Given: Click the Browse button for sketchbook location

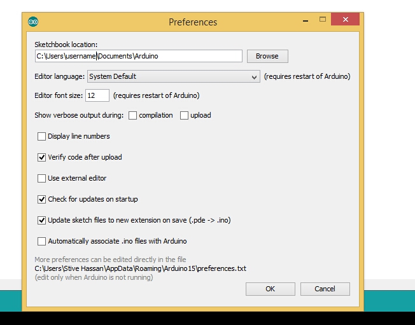Looking at the screenshot, I should (267, 56).
